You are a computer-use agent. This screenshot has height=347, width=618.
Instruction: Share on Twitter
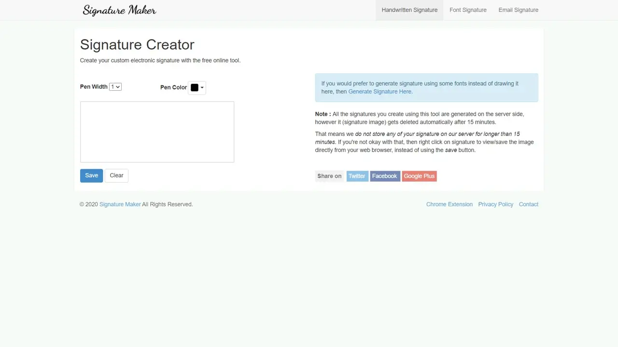pos(357,176)
